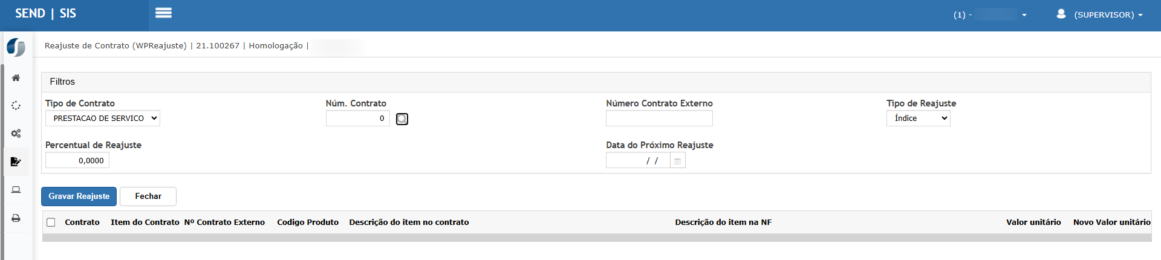Click the loading spinner sidebar icon

(x=16, y=106)
